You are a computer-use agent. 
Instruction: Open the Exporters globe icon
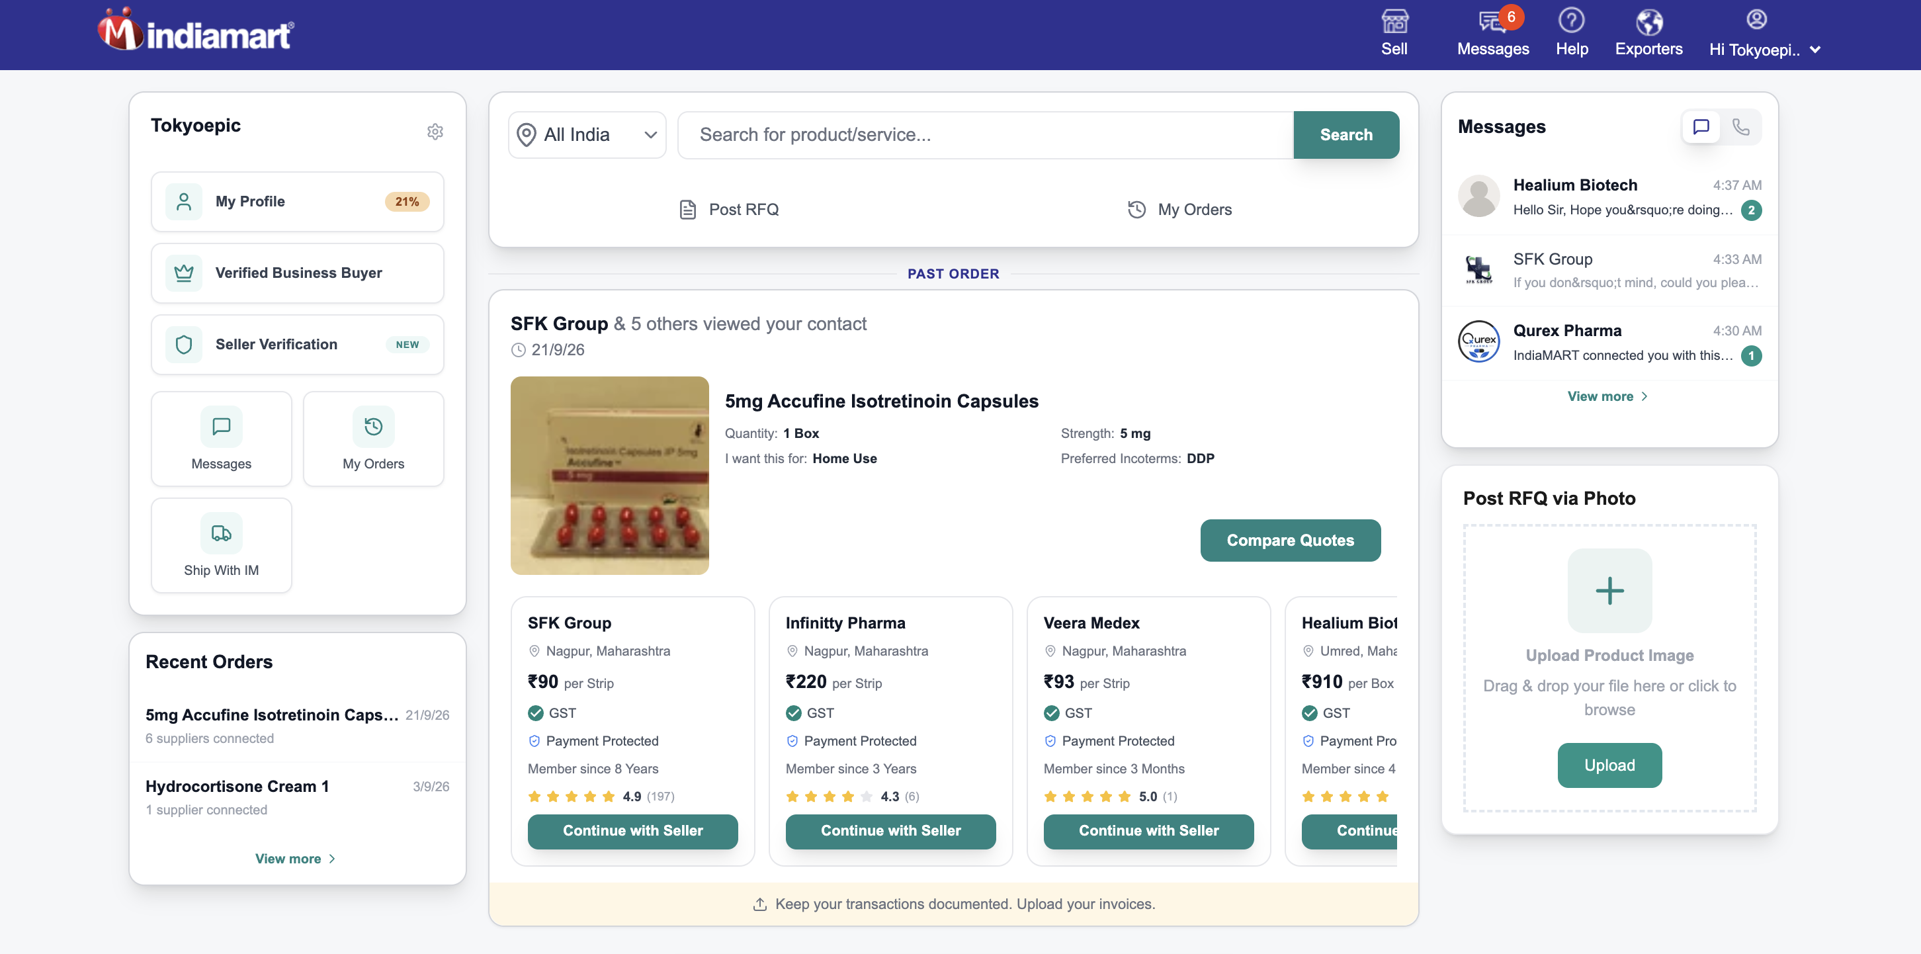[x=1649, y=22]
